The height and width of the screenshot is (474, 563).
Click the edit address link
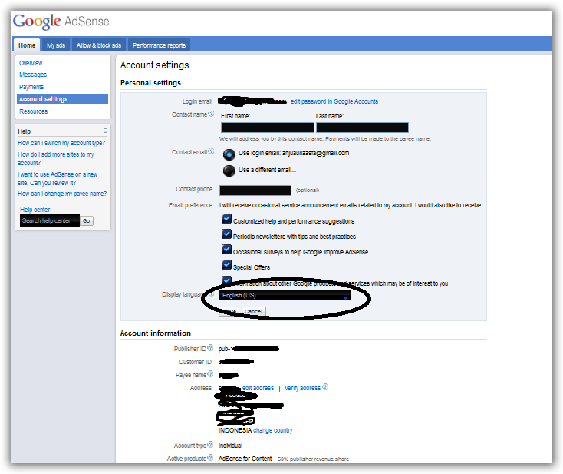(x=258, y=388)
